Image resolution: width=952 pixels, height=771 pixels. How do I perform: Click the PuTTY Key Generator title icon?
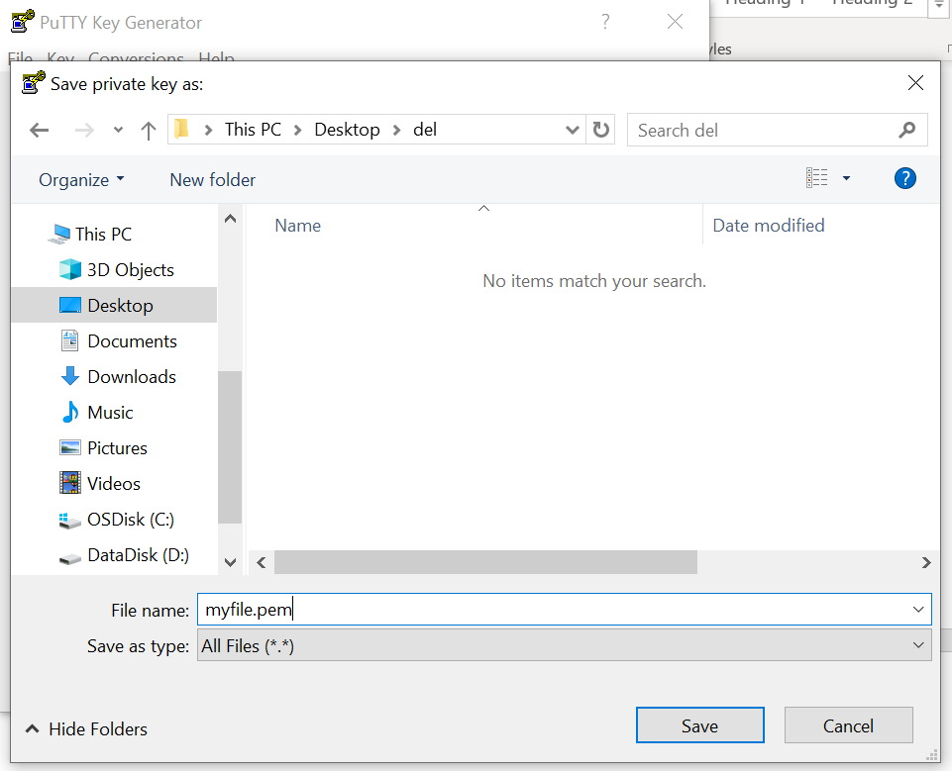pos(23,21)
